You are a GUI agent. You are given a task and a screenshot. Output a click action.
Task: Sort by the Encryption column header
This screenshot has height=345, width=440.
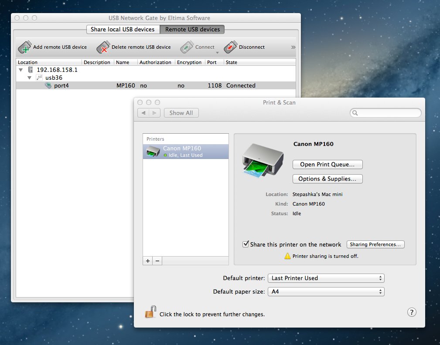(190, 62)
